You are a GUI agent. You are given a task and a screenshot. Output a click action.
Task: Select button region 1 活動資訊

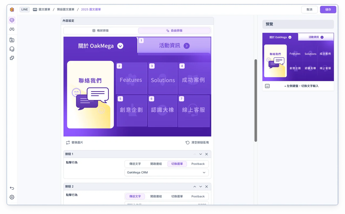coord(174,46)
